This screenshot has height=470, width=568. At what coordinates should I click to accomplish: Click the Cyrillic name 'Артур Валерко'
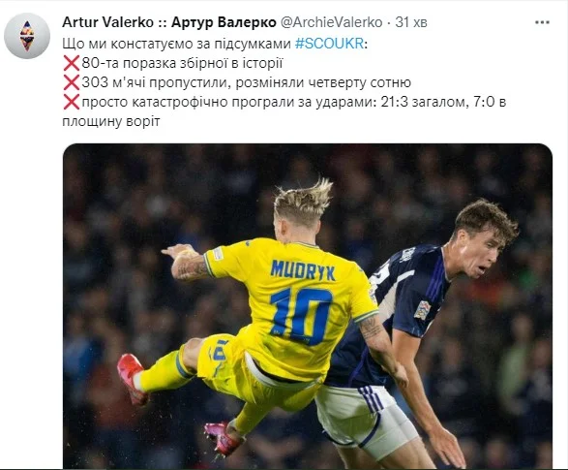tap(224, 22)
